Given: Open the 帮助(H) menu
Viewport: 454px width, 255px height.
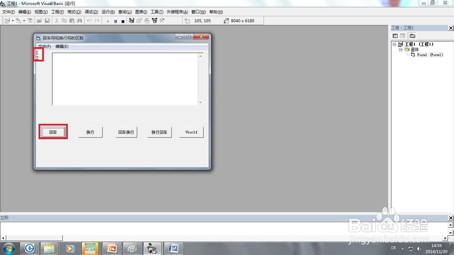Looking at the screenshot, I should (x=216, y=12).
